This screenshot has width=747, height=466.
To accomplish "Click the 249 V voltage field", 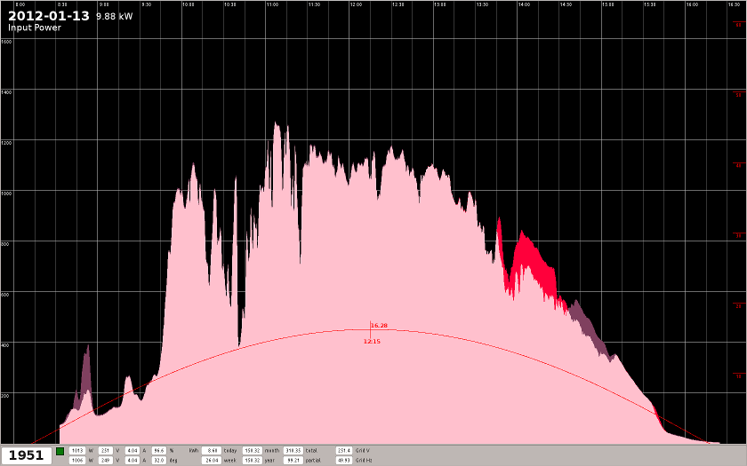I will click(x=105, y=461).
